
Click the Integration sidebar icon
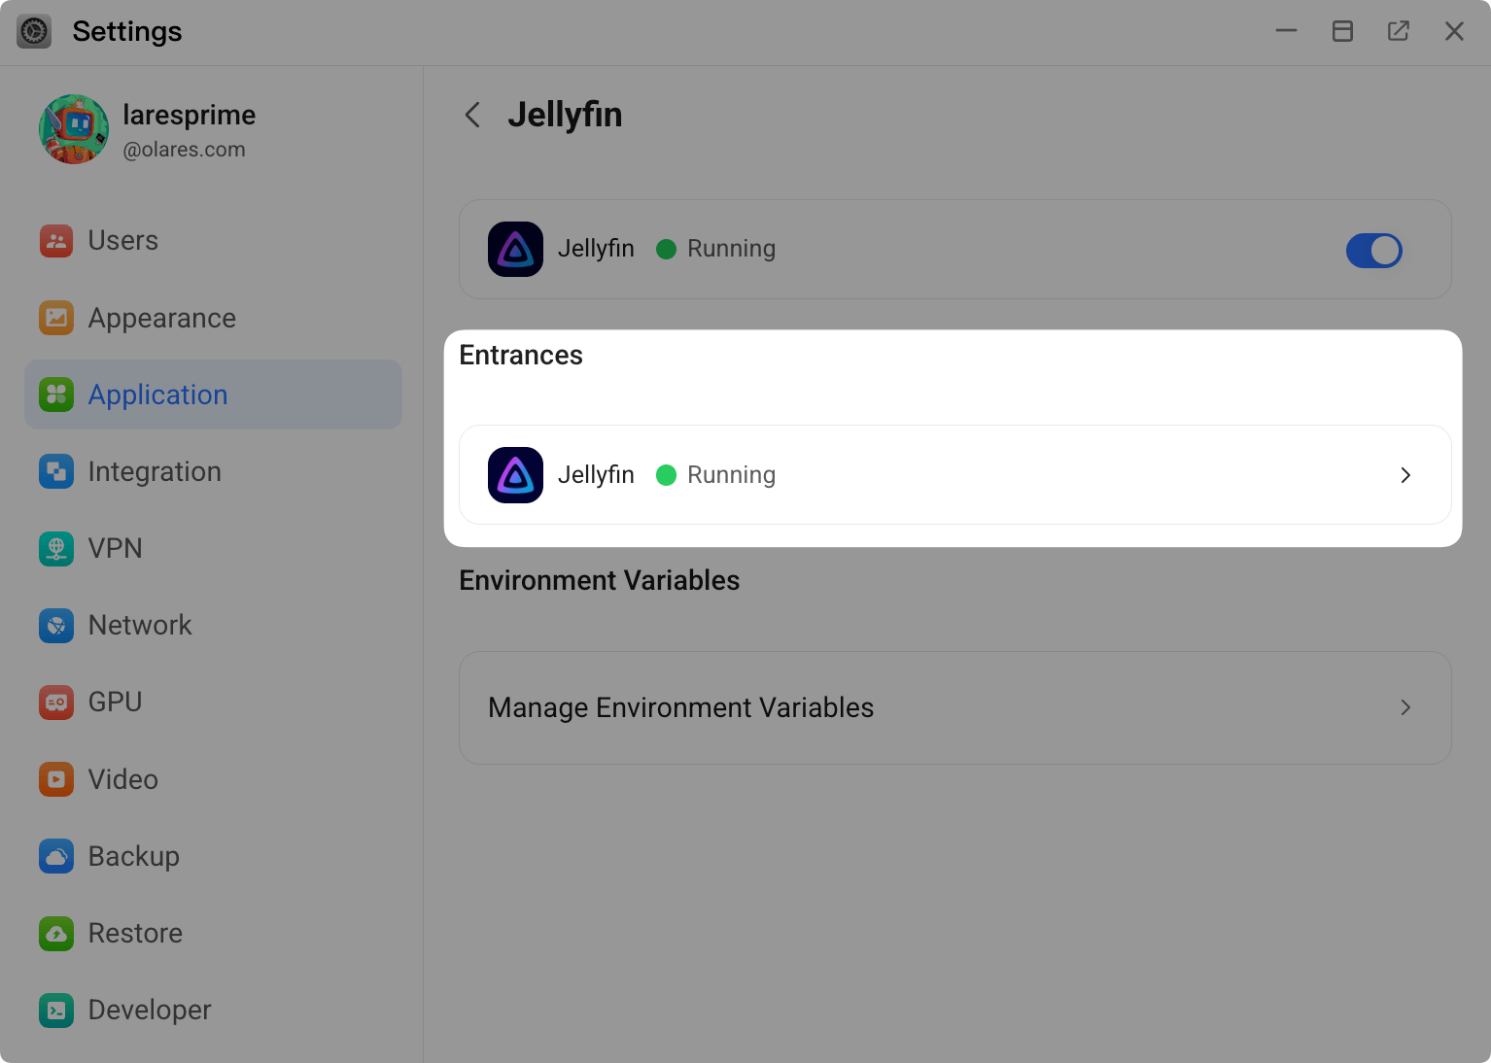coord(56,472)
